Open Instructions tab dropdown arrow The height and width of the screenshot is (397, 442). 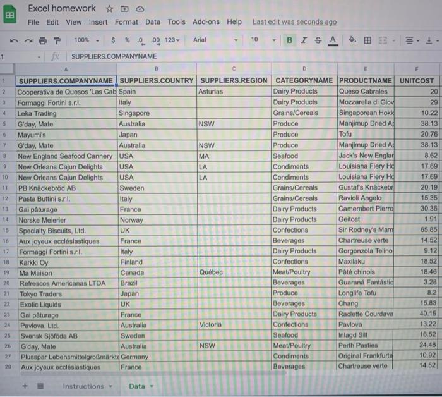click(x=110, y=386)
